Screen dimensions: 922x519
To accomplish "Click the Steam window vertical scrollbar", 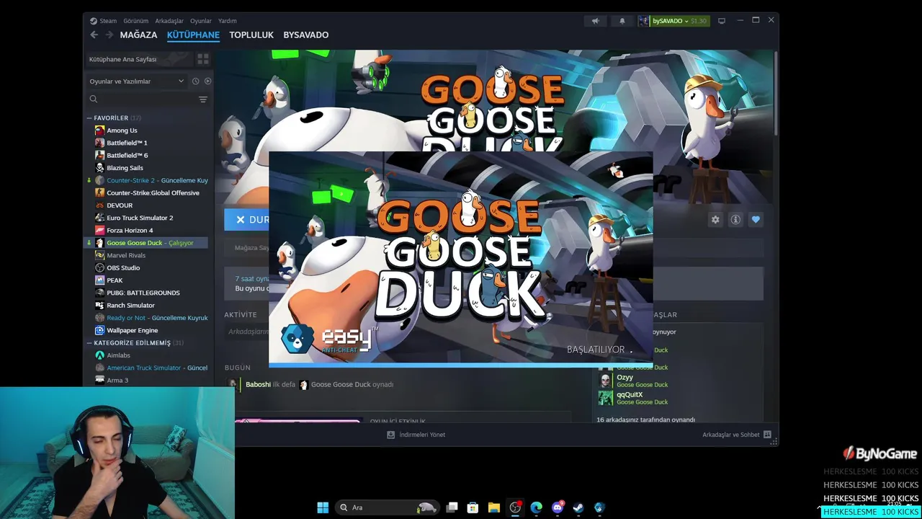I will click(776, 94).
